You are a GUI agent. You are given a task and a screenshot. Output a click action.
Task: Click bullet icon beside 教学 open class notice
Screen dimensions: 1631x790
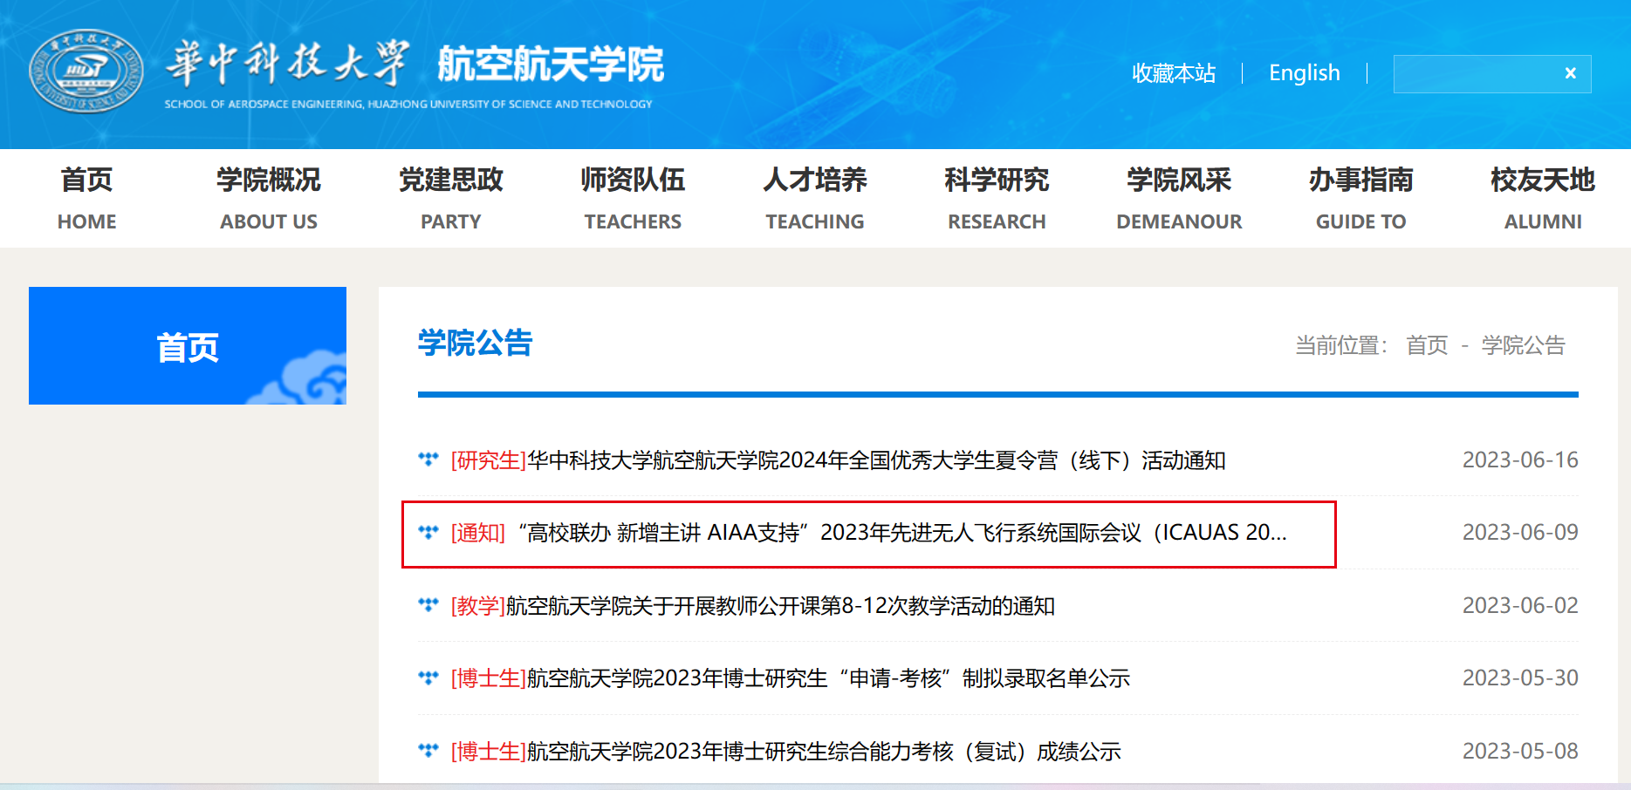[x=428, y=604]
